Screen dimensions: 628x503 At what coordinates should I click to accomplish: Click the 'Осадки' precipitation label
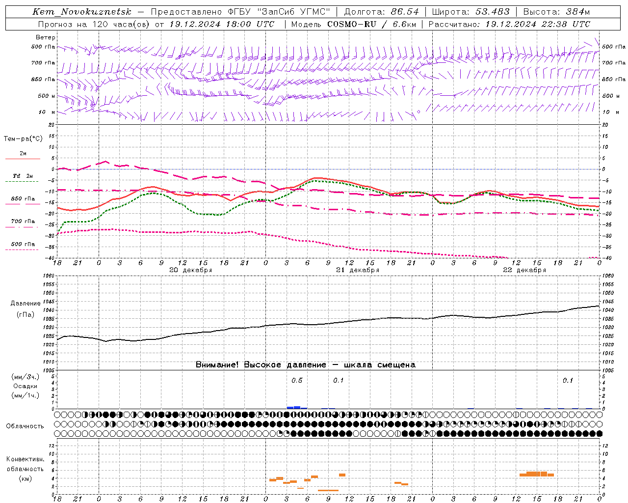(x=26, y=386)
